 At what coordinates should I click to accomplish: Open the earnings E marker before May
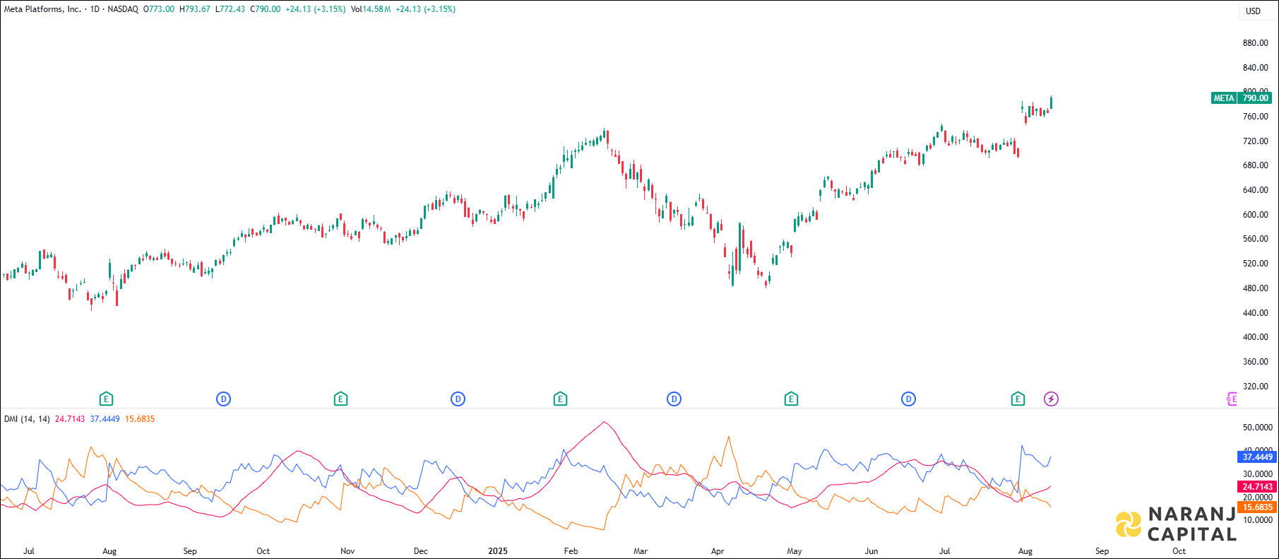[x=791, y=399]
